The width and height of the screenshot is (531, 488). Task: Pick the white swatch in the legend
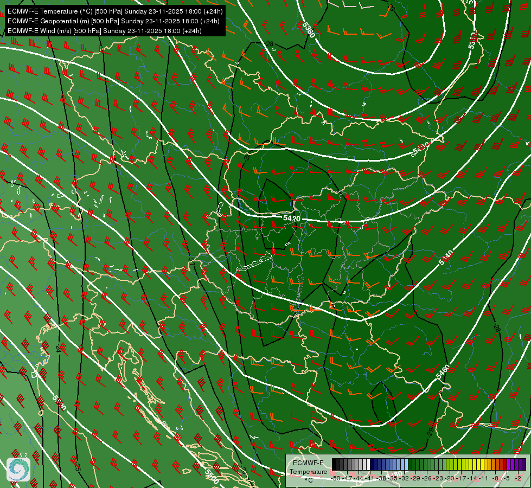point(368,464)
